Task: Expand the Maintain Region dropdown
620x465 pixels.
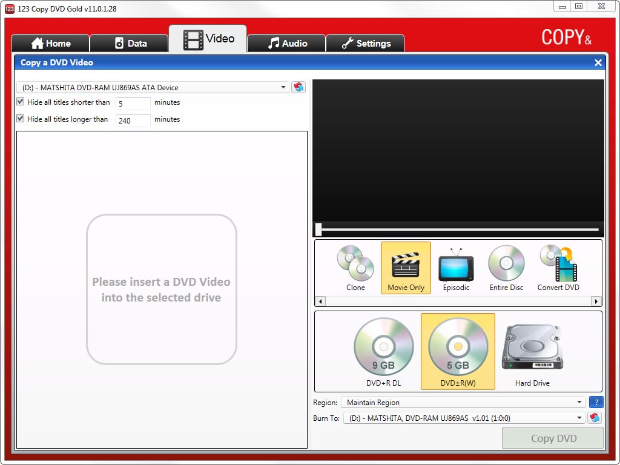Action: click(579, 402)
